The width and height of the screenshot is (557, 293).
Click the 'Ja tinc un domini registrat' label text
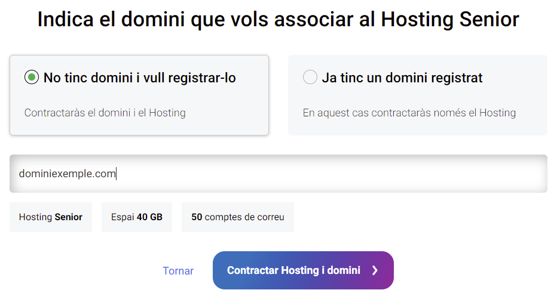coord(402,78)
